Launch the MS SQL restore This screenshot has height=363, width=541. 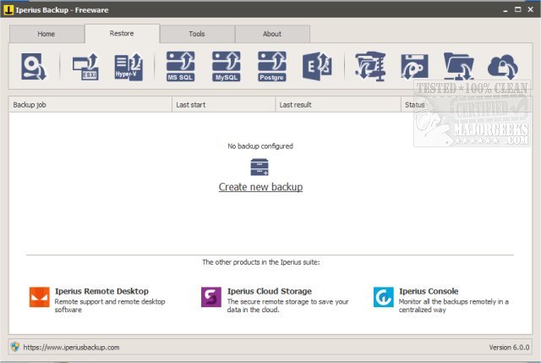tap(180, 66)
